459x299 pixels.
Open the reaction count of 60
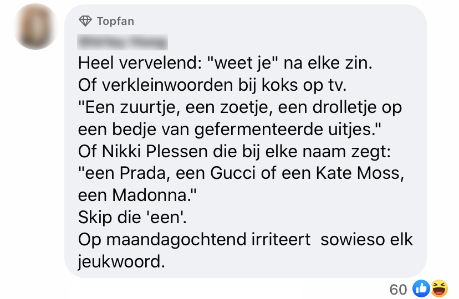click(398, 289)
